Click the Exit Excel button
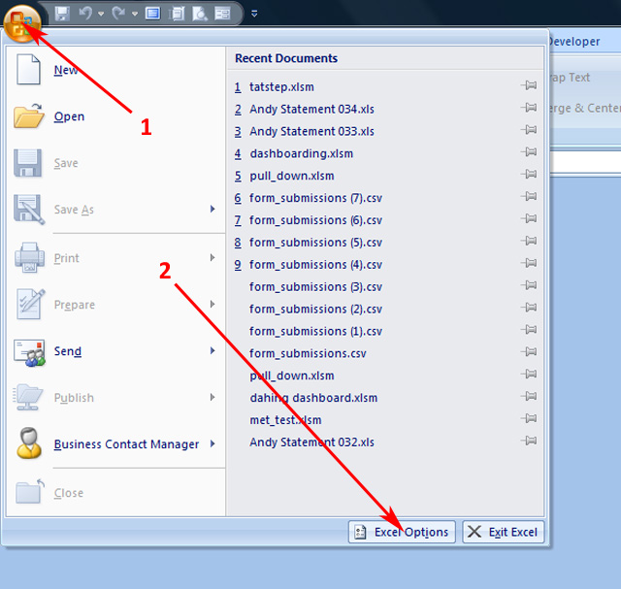 tap(503, 532)
